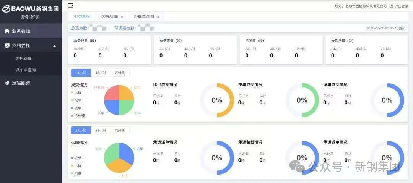The width and height of the screenshot is (413, 183).
Task: Click the 我的委托 monitor icon in sidebar
Action: tap(7, 45)
